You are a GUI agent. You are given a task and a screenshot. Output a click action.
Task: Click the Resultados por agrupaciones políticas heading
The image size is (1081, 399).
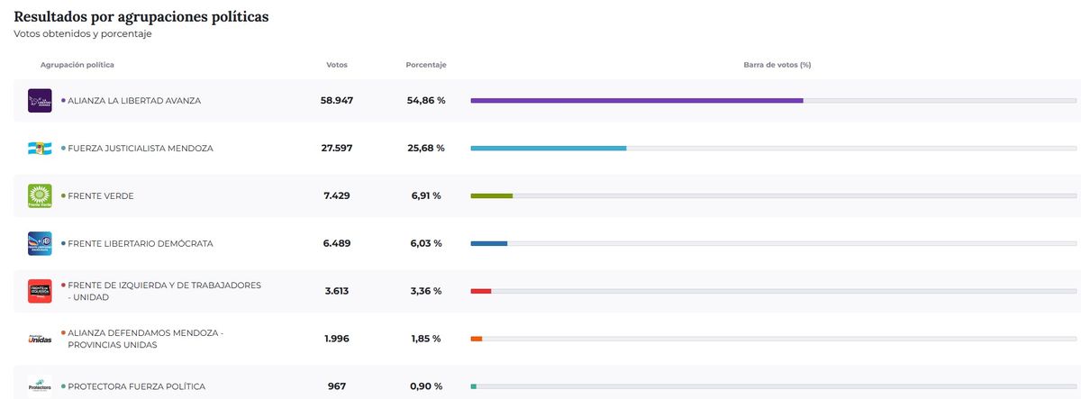point(141,17)
